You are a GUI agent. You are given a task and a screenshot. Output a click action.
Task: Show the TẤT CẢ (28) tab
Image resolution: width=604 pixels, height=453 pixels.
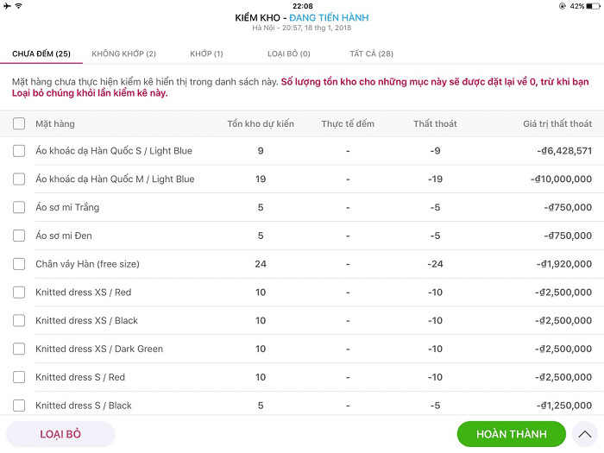[x=371, y=53]
